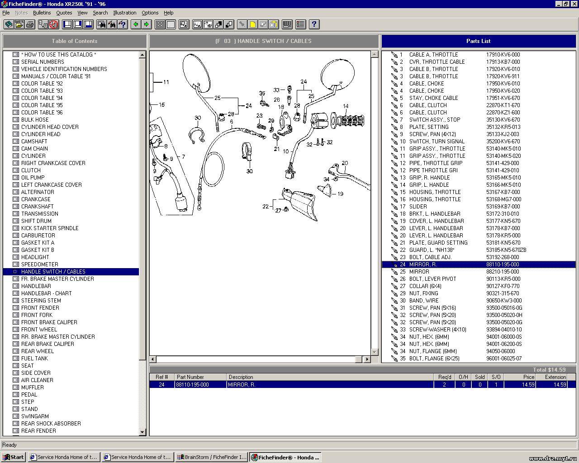Image resolution: width=579 pixels, height=463 pixels.
Task: Select BOLT, FLANGE (6X25) part row
Action: pos(479,359)
